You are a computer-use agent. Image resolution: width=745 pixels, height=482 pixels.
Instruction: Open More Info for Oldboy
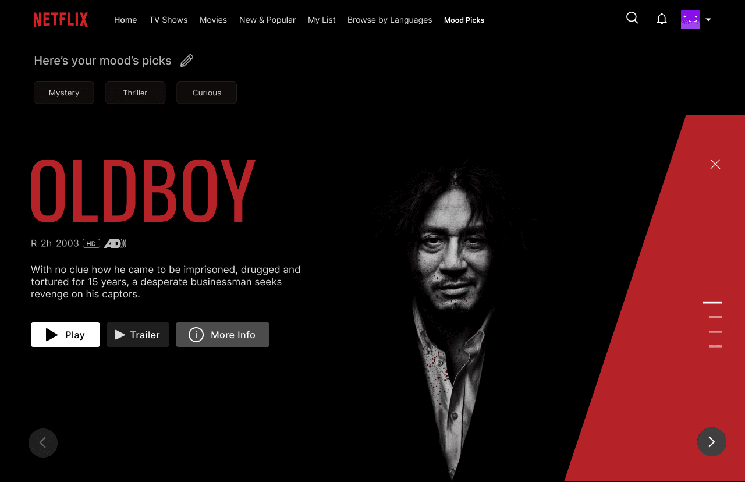(222, 335)
